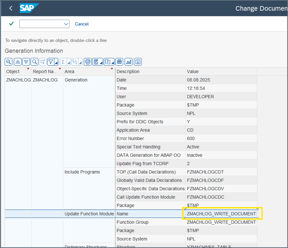Screen dimensions: 288x248
Task: Go back using the back arrow
Action: pos(11,8)
